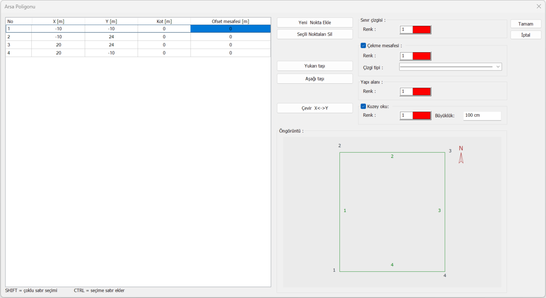
Task: Confirm with the Tamam button
Action: click(526, 24)
